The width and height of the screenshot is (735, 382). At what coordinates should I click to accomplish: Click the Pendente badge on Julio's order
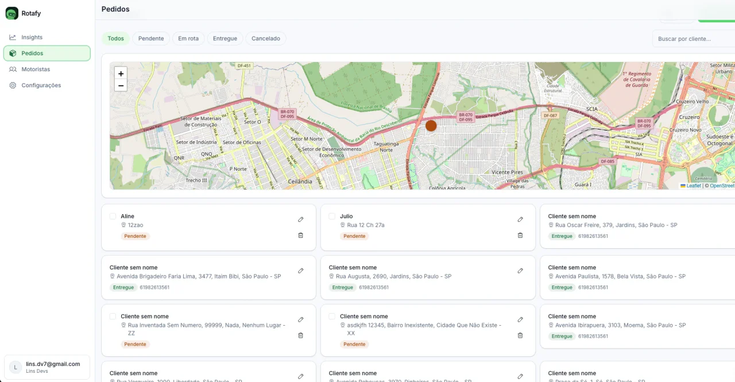point(354,236)
